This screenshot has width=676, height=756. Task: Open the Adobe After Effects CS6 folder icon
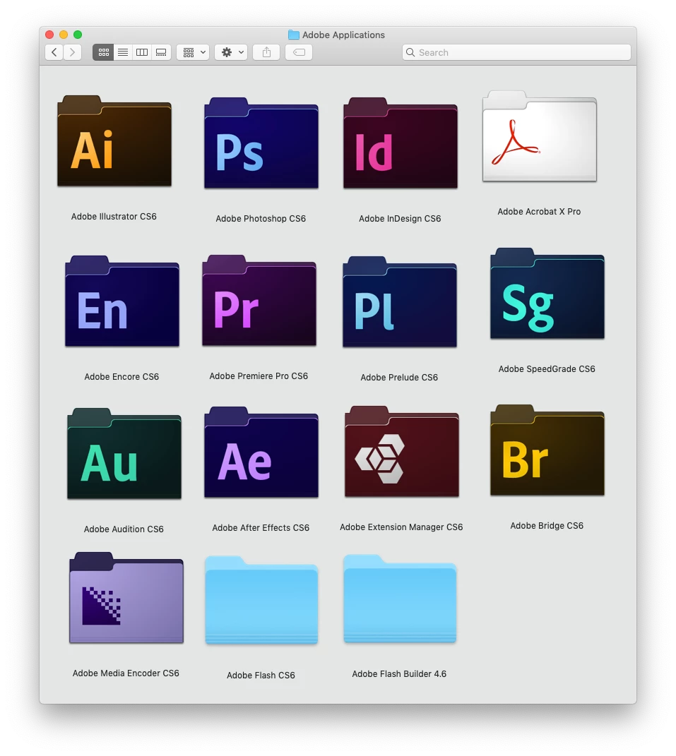point(261,452)
